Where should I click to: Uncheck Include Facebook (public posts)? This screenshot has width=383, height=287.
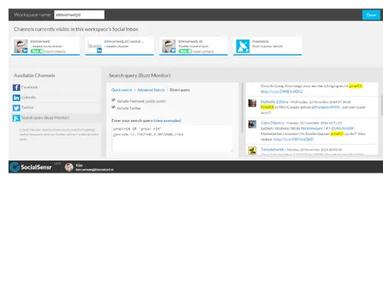tap(113, 100)
